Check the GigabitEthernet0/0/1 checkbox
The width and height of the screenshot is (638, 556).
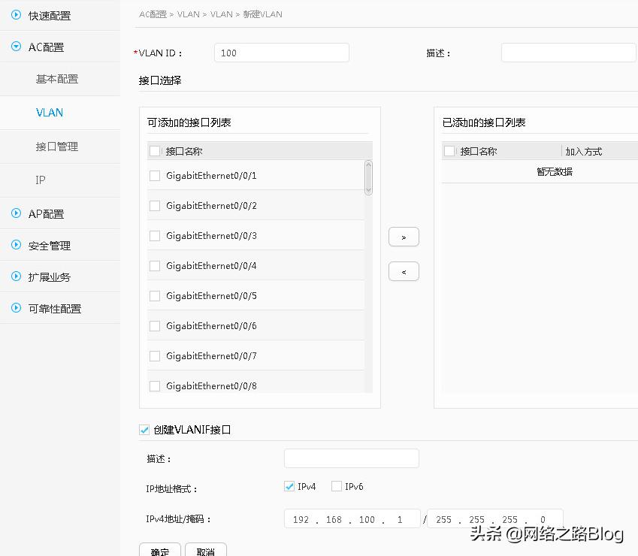click(x=154, y=175)
